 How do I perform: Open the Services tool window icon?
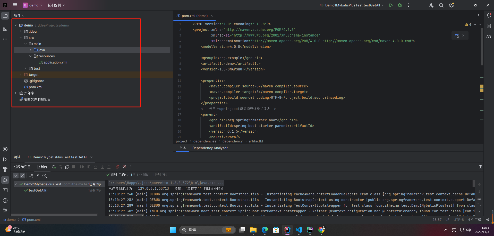click(5, 149)
